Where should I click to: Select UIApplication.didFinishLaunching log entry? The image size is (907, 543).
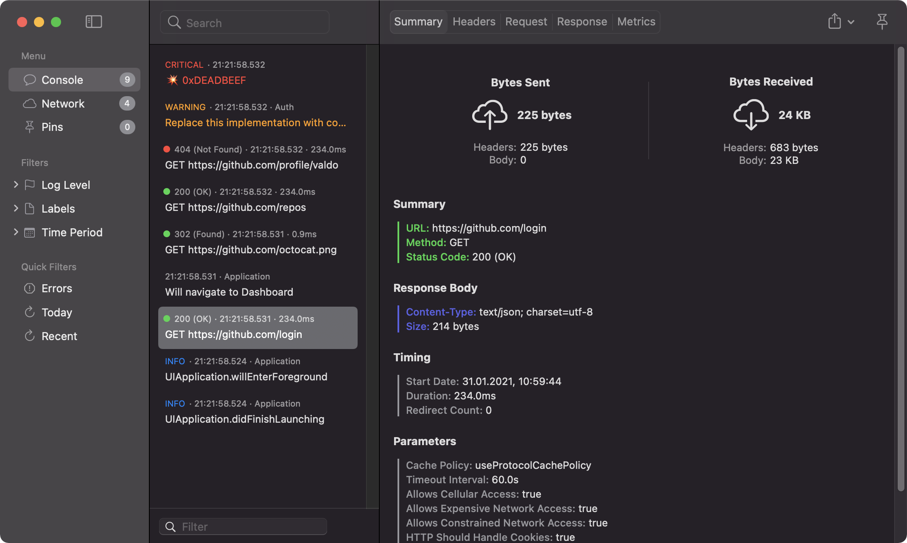(258, 412)
